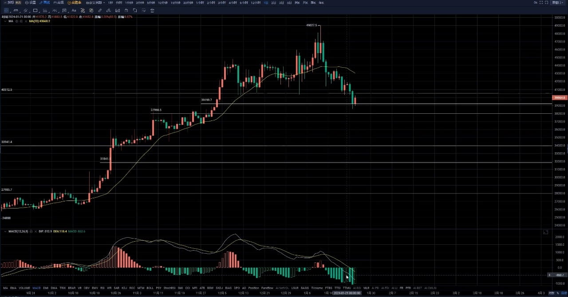Select the MLR indicator tab

pyautogui.click(x=366, y=288)
